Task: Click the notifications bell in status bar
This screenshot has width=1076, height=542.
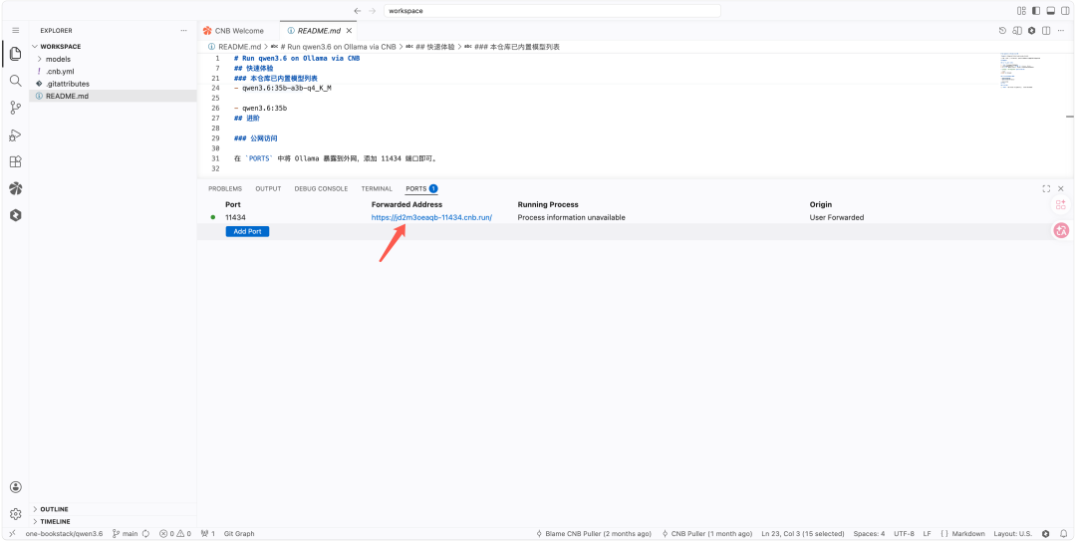Action: coord(1063,534)
